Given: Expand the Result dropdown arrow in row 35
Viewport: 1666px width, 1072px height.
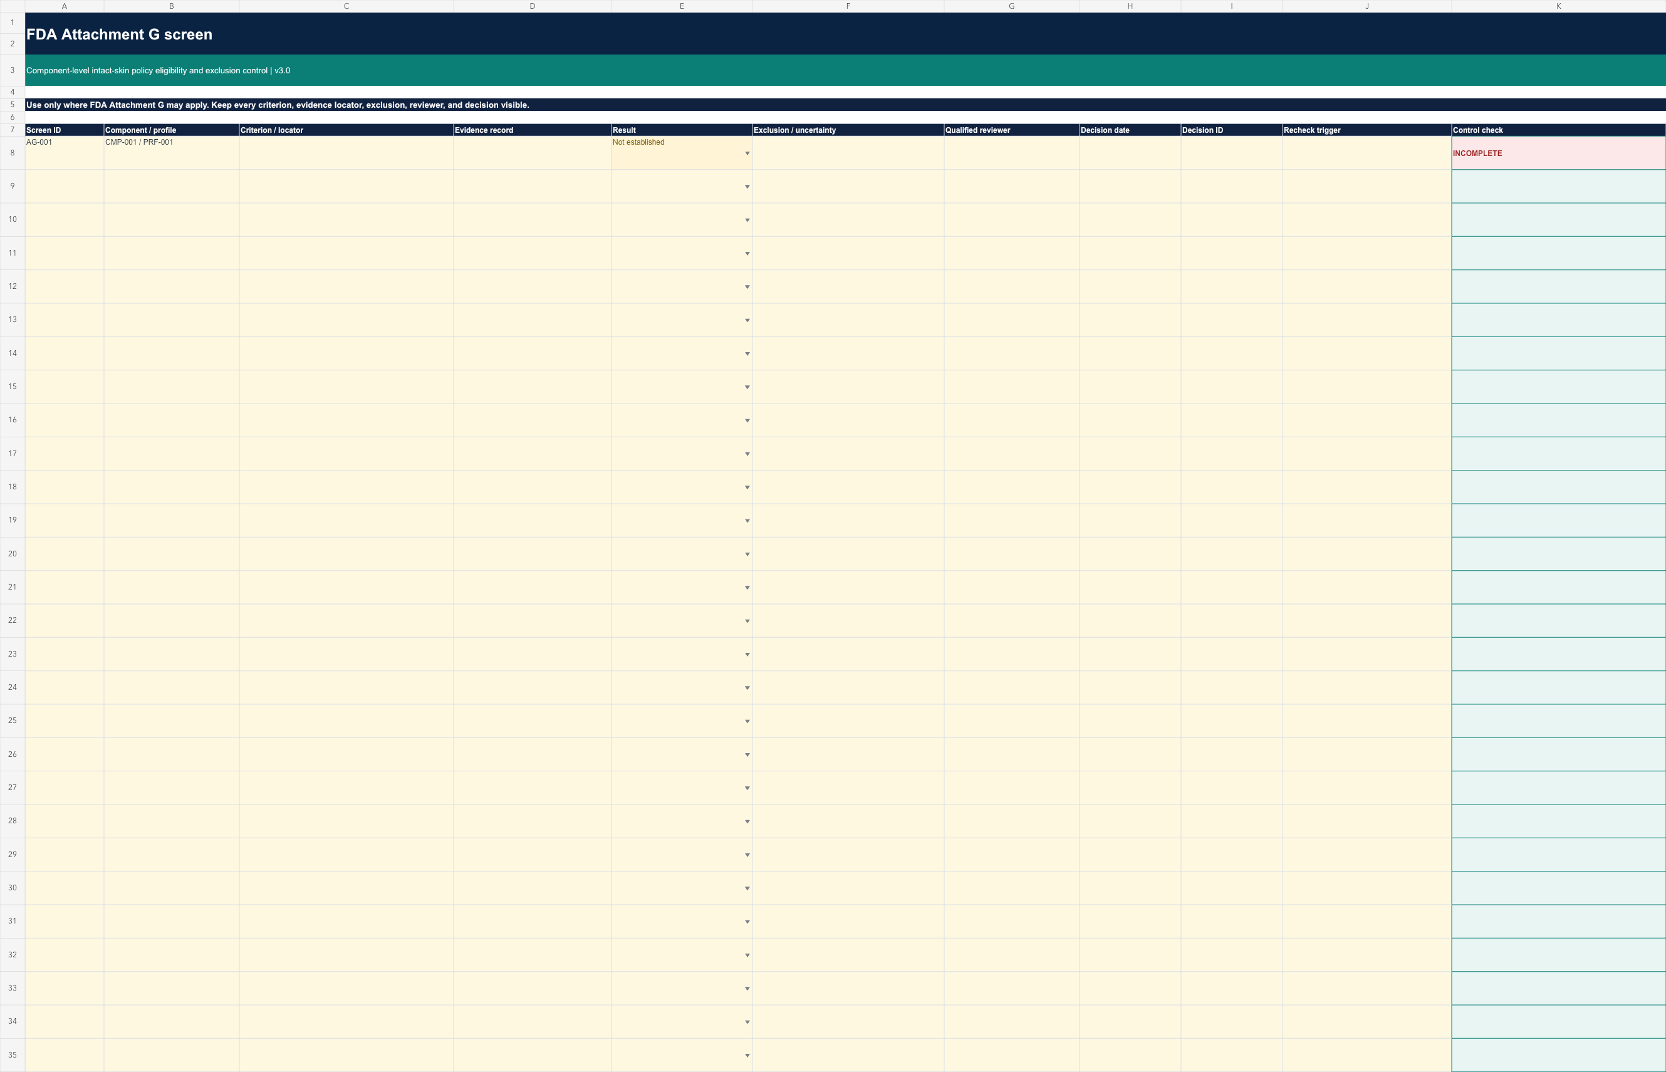Looking at the screenshot, I should 747,1055.
